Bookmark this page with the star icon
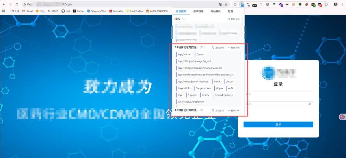 tap(226, 4)
